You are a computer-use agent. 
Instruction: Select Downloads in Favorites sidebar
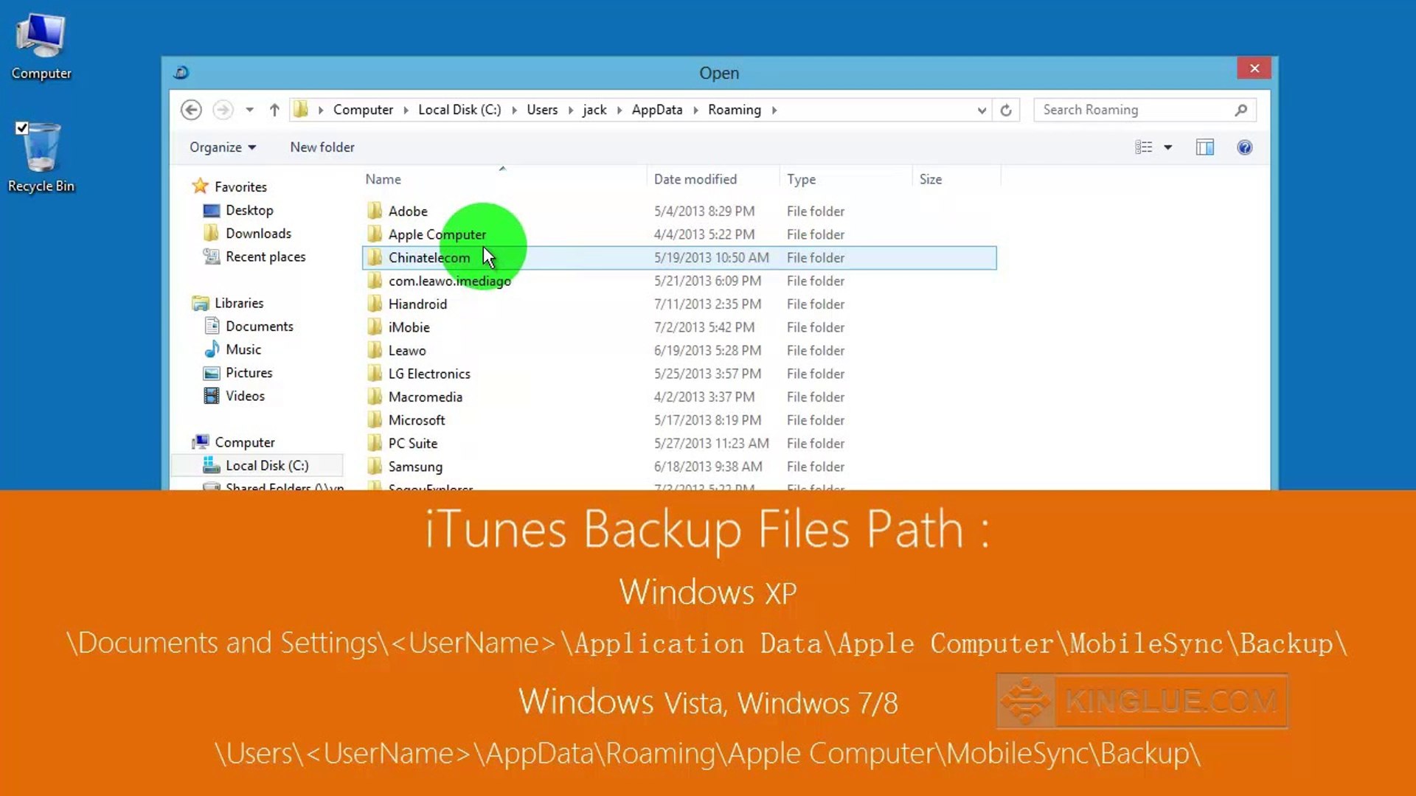point(258,234)
